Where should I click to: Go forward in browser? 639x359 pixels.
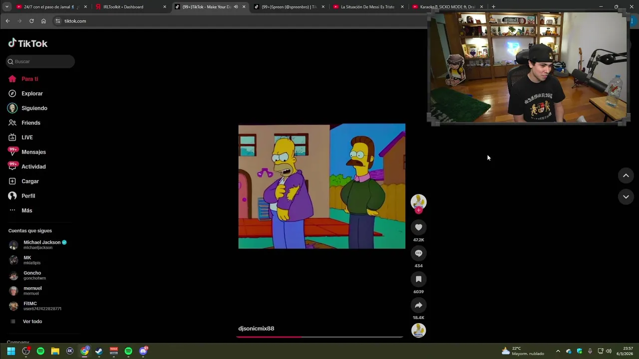point(19,21)
